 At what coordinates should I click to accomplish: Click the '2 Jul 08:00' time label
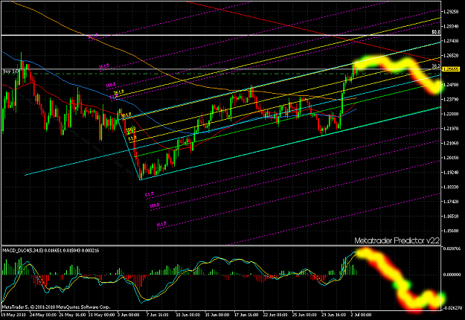coord(361,315)
